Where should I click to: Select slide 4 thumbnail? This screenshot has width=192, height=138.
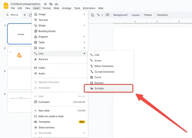(x=19, y=102)
